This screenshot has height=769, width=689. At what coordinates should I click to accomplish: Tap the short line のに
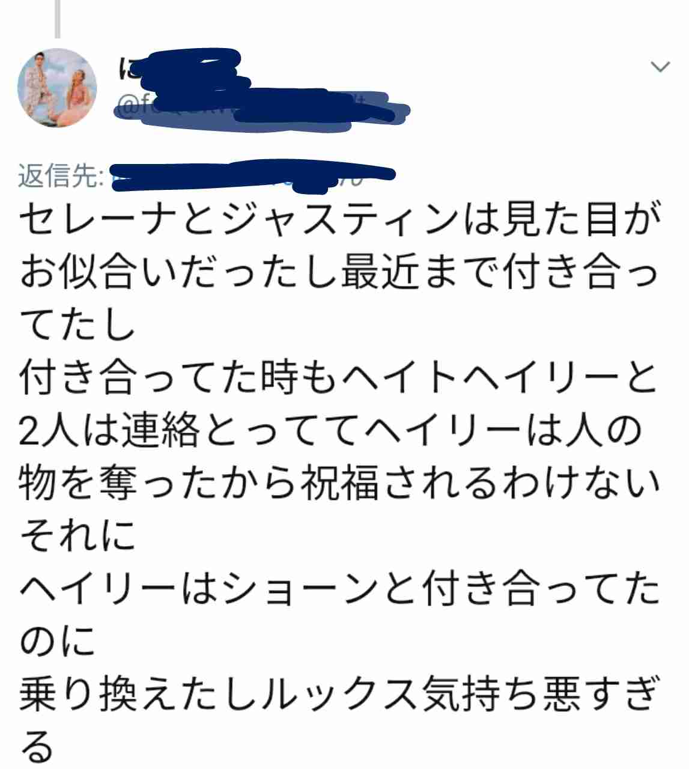58,641
